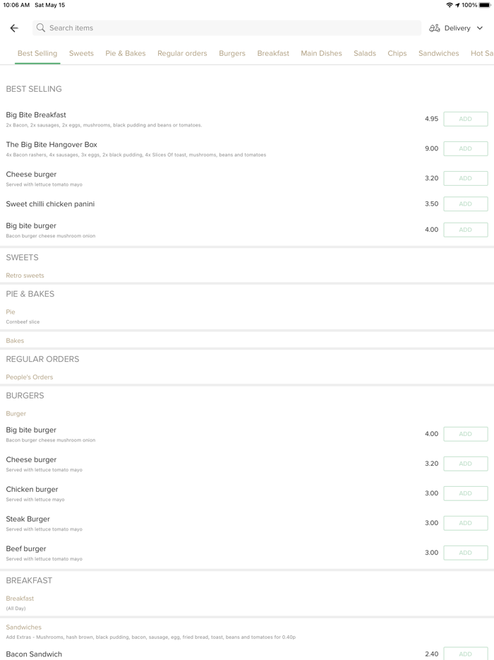Tap the battery icon in status bar
The image size is (494, 660).
coord(486,5)
